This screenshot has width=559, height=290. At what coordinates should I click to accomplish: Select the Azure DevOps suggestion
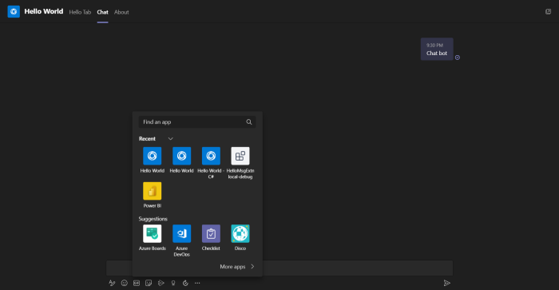(x=181, y=240)
